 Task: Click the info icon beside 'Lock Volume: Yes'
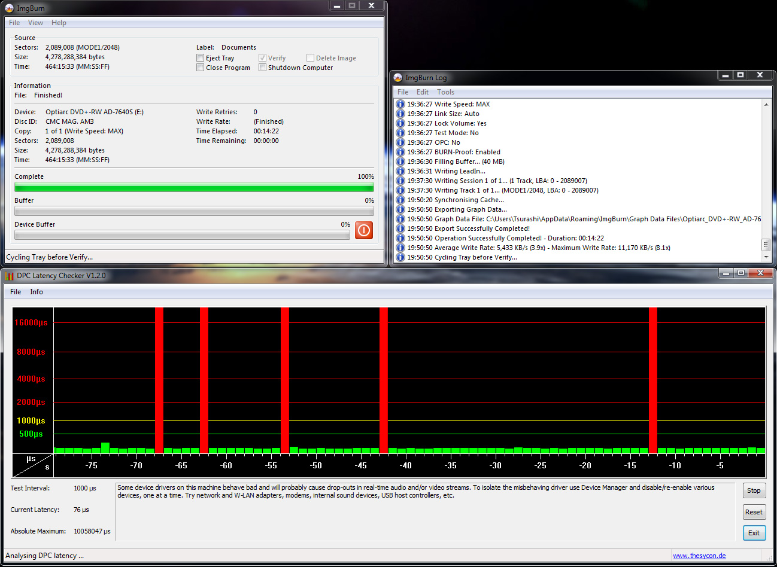pos(400,123)
